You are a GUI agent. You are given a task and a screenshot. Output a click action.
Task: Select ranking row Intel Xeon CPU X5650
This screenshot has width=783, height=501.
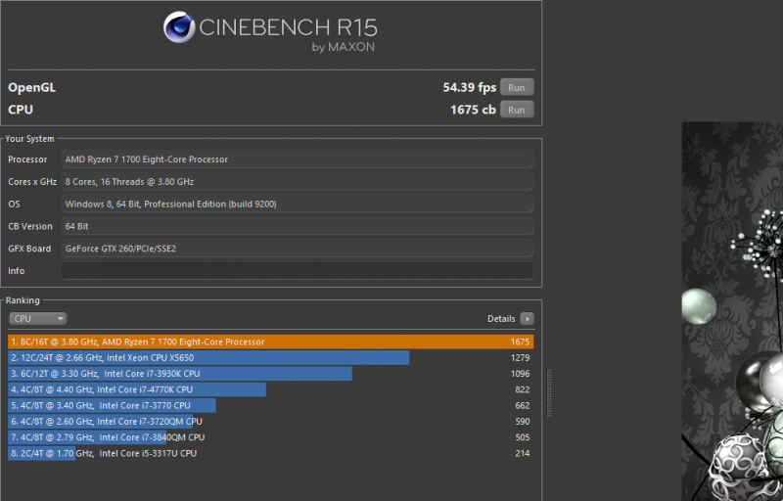[x=271, y=358]
